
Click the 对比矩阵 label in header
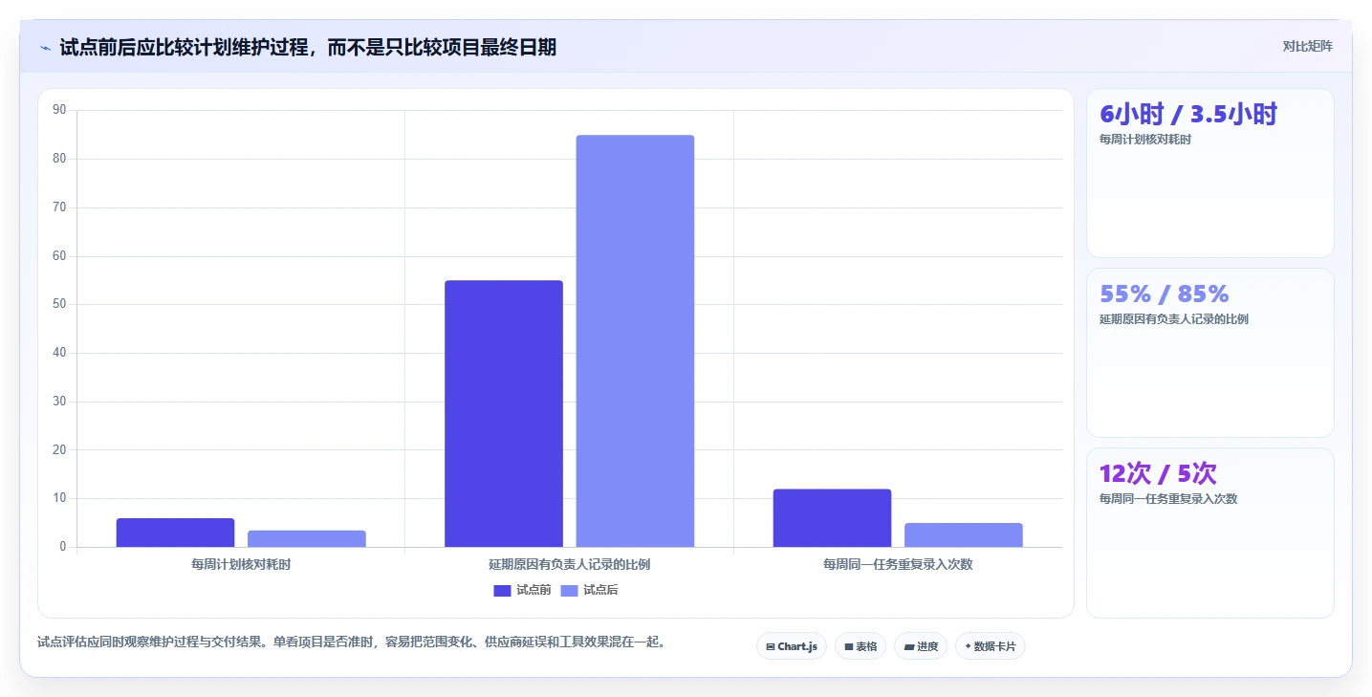1308,46
